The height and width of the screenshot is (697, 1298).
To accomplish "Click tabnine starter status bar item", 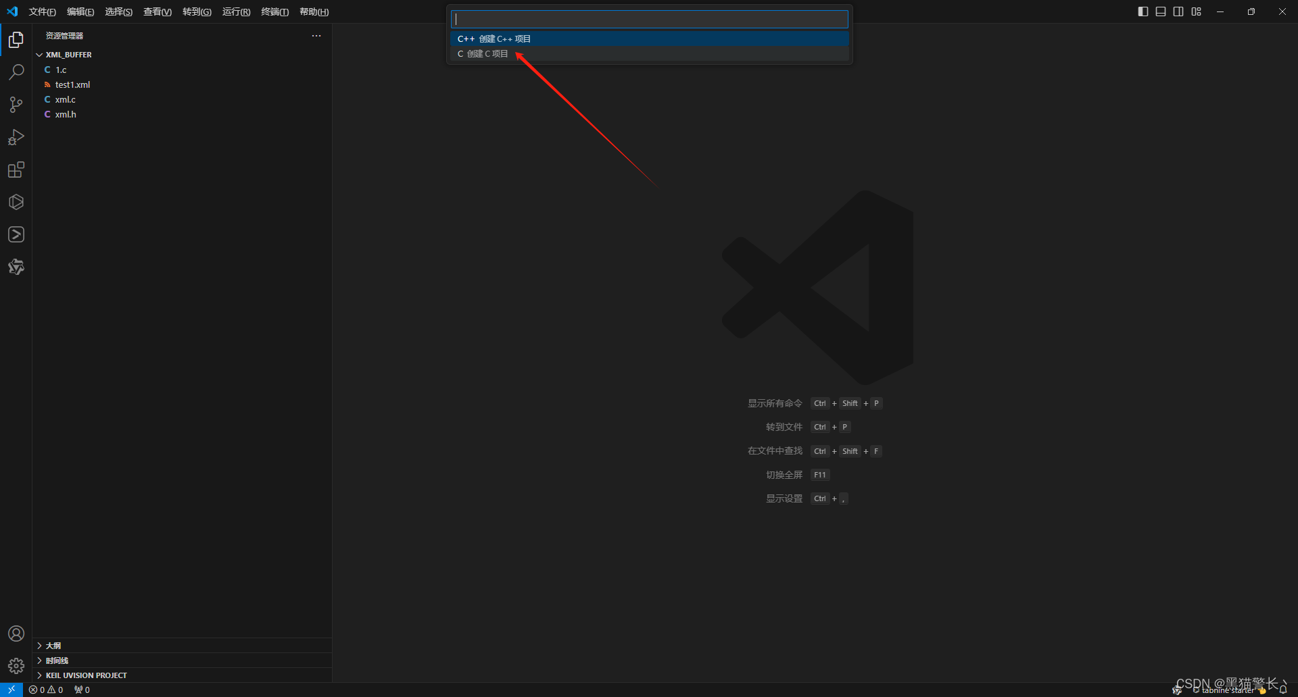I will point(1229,690).
